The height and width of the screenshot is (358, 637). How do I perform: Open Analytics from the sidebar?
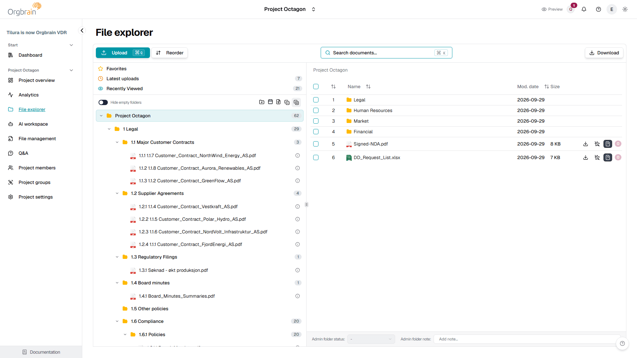(x=29, y=95)
